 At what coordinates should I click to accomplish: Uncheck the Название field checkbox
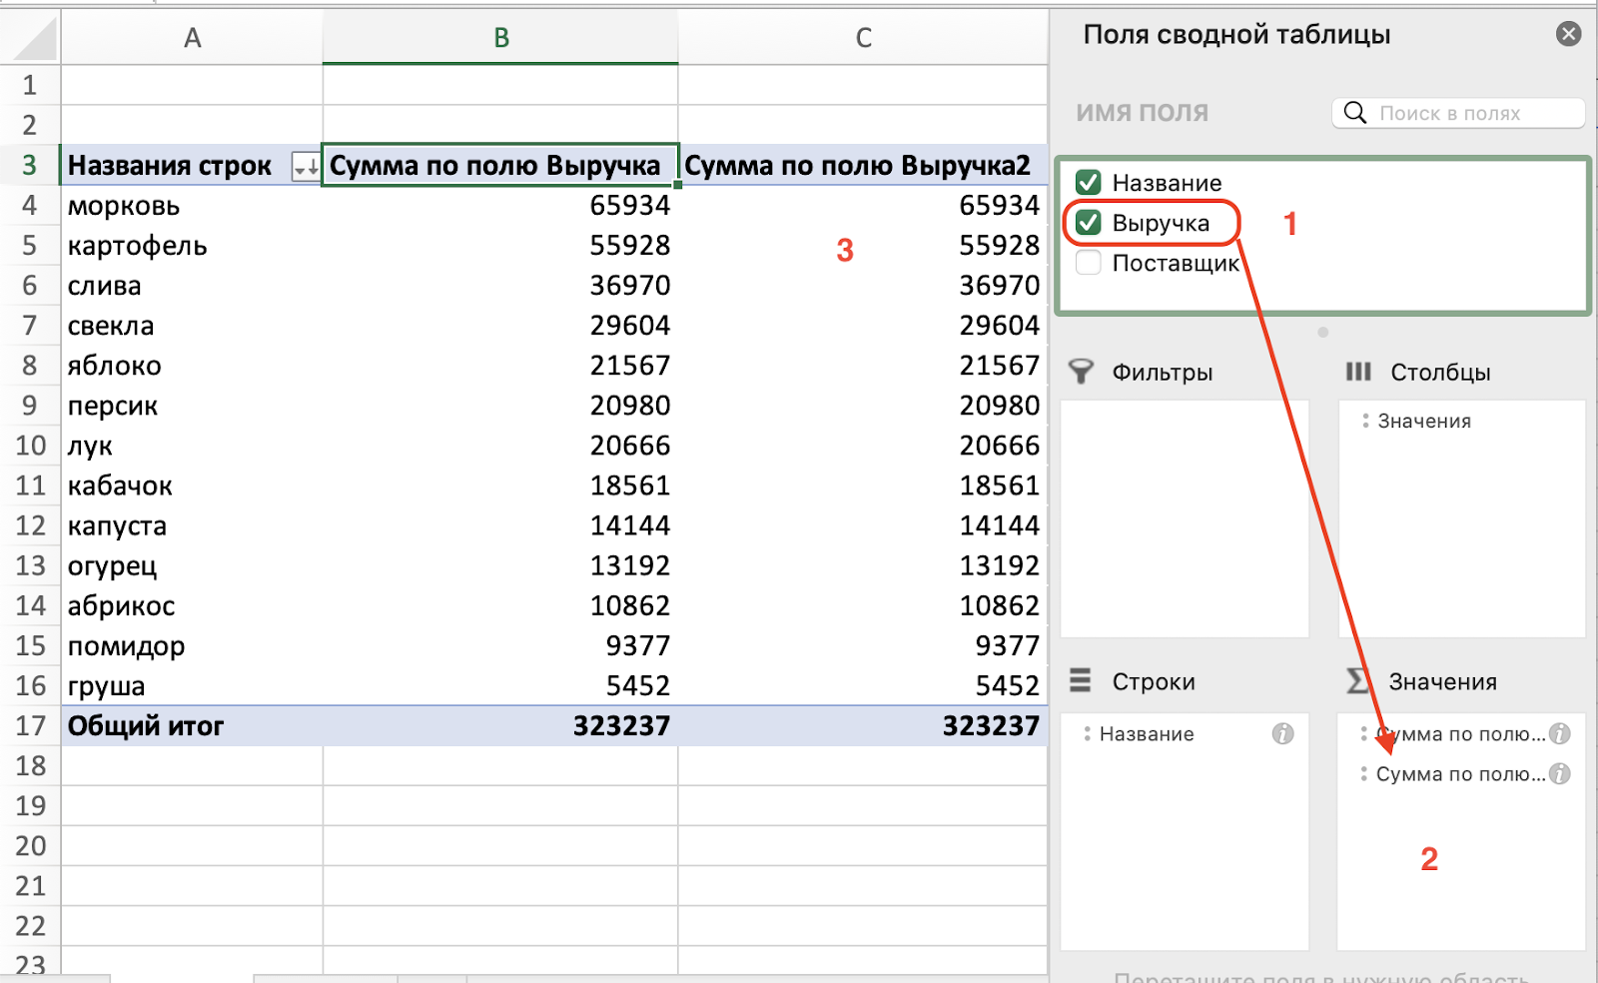pyautogui.click(x=1089, y=183)
